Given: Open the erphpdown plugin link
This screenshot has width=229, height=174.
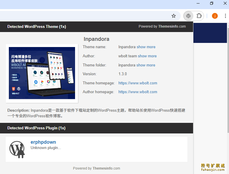Looking at the screenshot, I should click(43, 142).
